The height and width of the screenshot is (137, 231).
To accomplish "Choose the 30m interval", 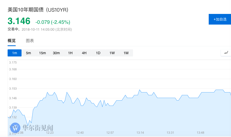I will tap(56, 53).
